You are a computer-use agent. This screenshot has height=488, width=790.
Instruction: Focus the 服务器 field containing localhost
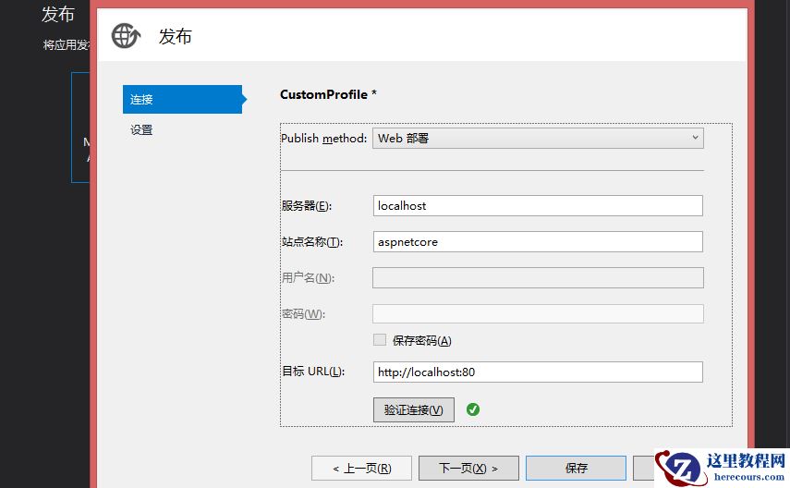(x=539, y=205)
